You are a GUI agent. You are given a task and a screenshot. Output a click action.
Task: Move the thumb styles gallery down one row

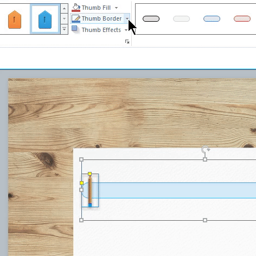[x=65, y=18]
